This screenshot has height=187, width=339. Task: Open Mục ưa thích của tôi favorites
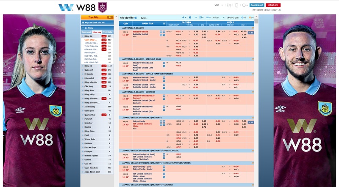pyautogui.click(x=97, y=22)
